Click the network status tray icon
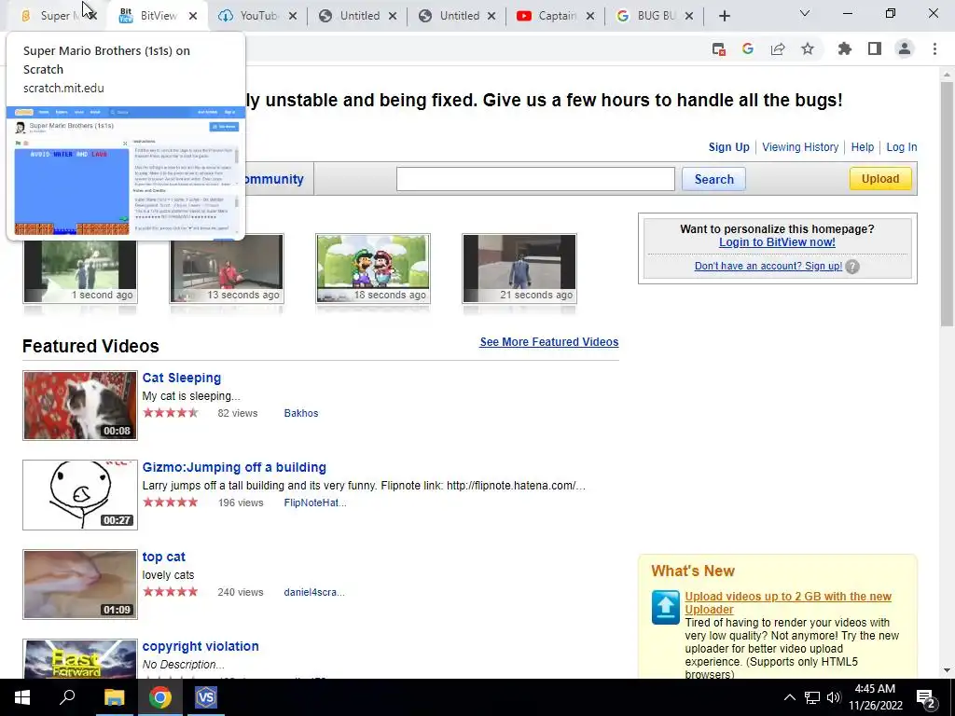 (x=812, y=697)
